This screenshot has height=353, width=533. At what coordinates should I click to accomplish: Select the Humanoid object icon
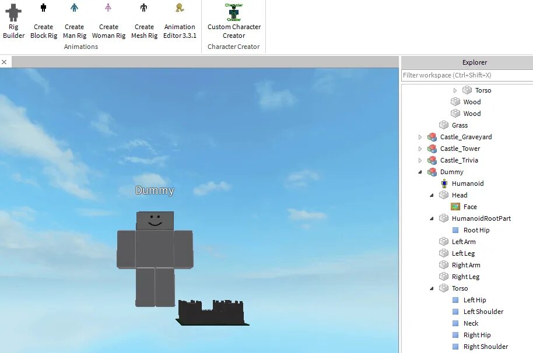point(444,183)
